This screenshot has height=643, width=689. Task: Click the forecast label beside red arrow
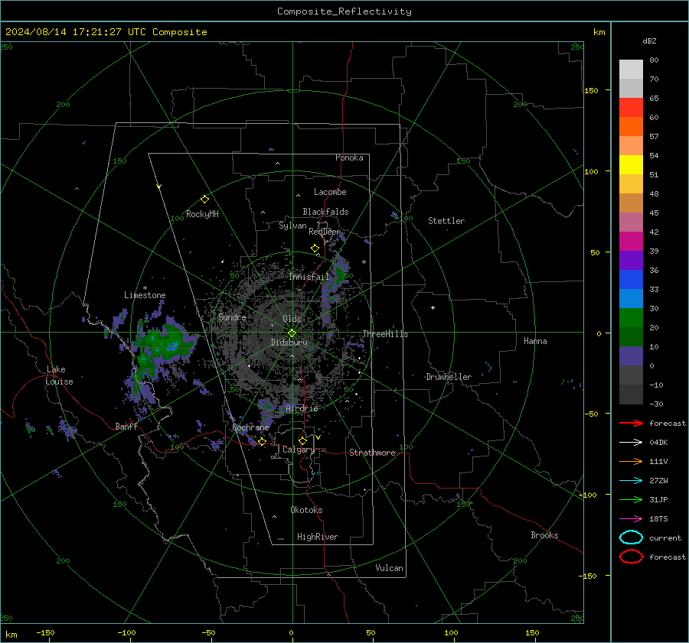tap(668, 423)
